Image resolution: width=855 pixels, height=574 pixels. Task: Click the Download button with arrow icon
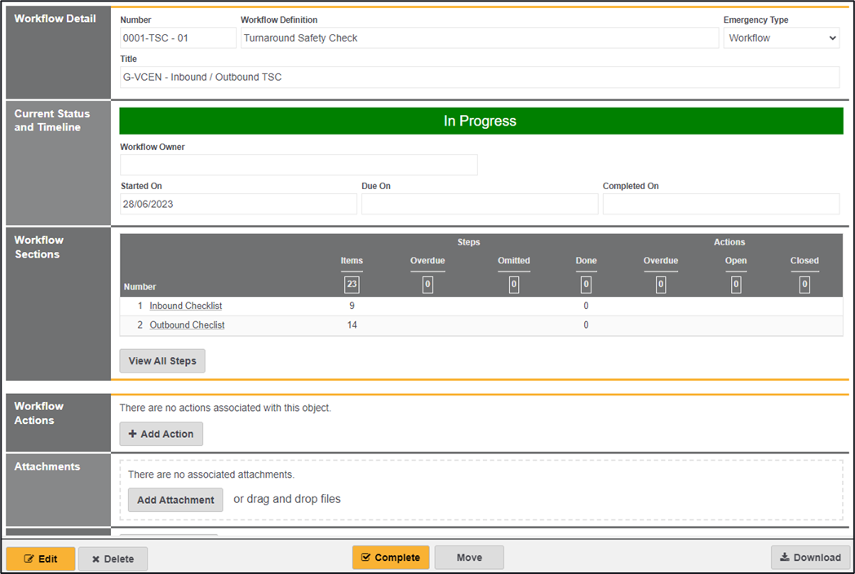810,558
